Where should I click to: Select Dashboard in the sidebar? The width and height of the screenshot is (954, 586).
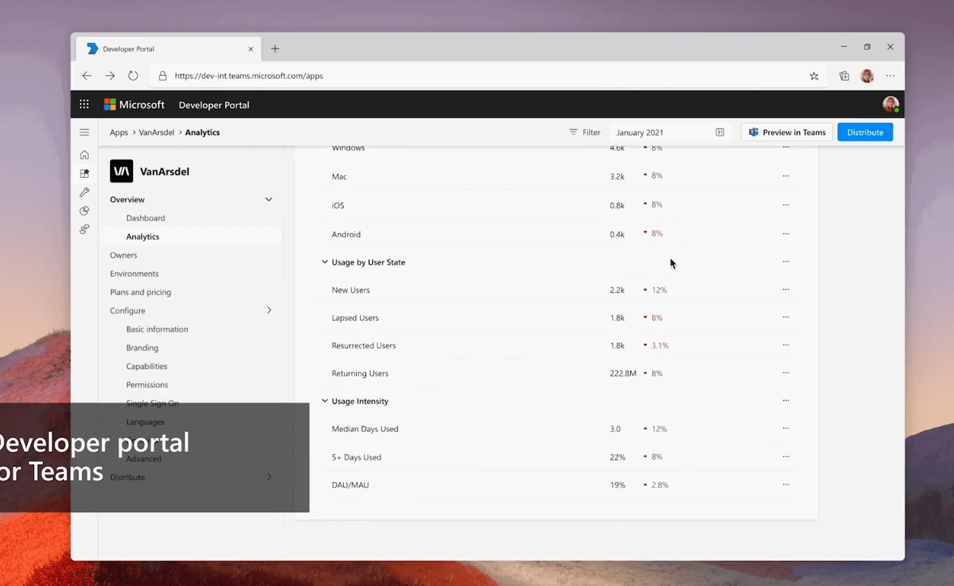coord(146,218)
